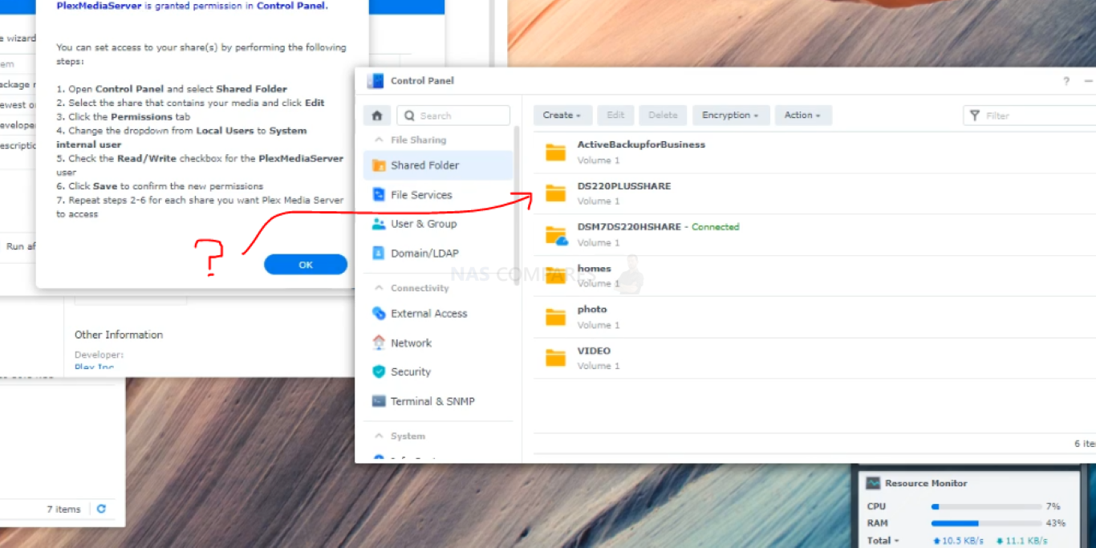
Task: Open the Create dropdown
Action: click(x=562, y=116)
